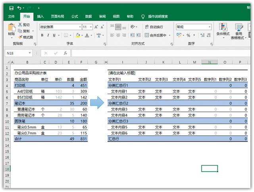The height and width of the screenshot is (192, 254).
Task: Click the increase indent icon
Action: [139, 35]
